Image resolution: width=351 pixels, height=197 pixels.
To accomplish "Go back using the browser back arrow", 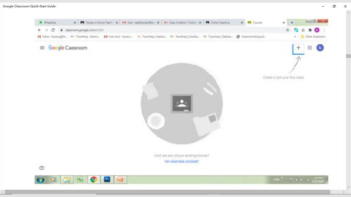I will (39, 30).
